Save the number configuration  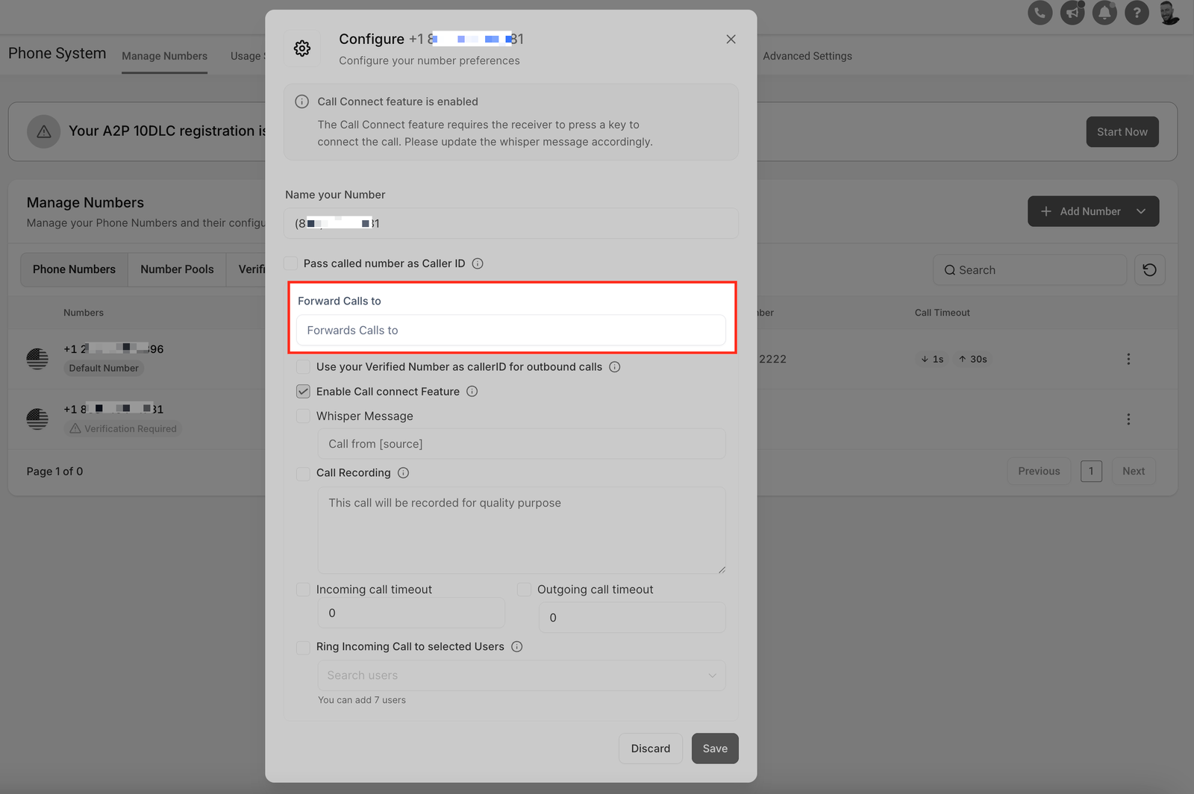pyautogui.click(x=714, y=748)
